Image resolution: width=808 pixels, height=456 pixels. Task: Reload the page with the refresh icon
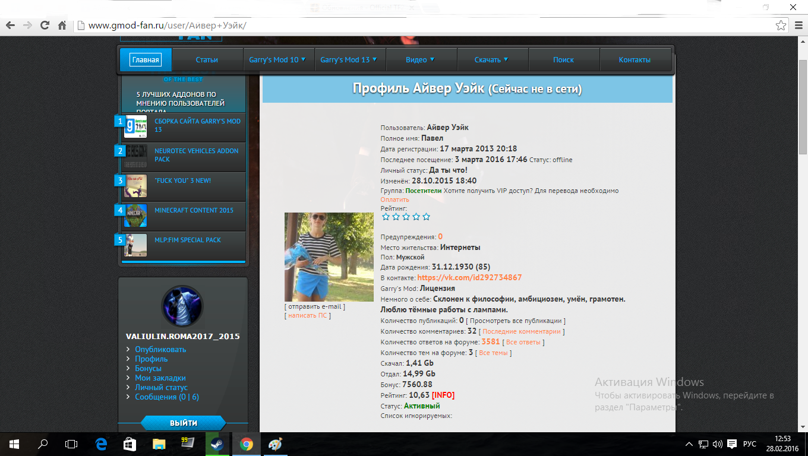(x=45, y=26)
